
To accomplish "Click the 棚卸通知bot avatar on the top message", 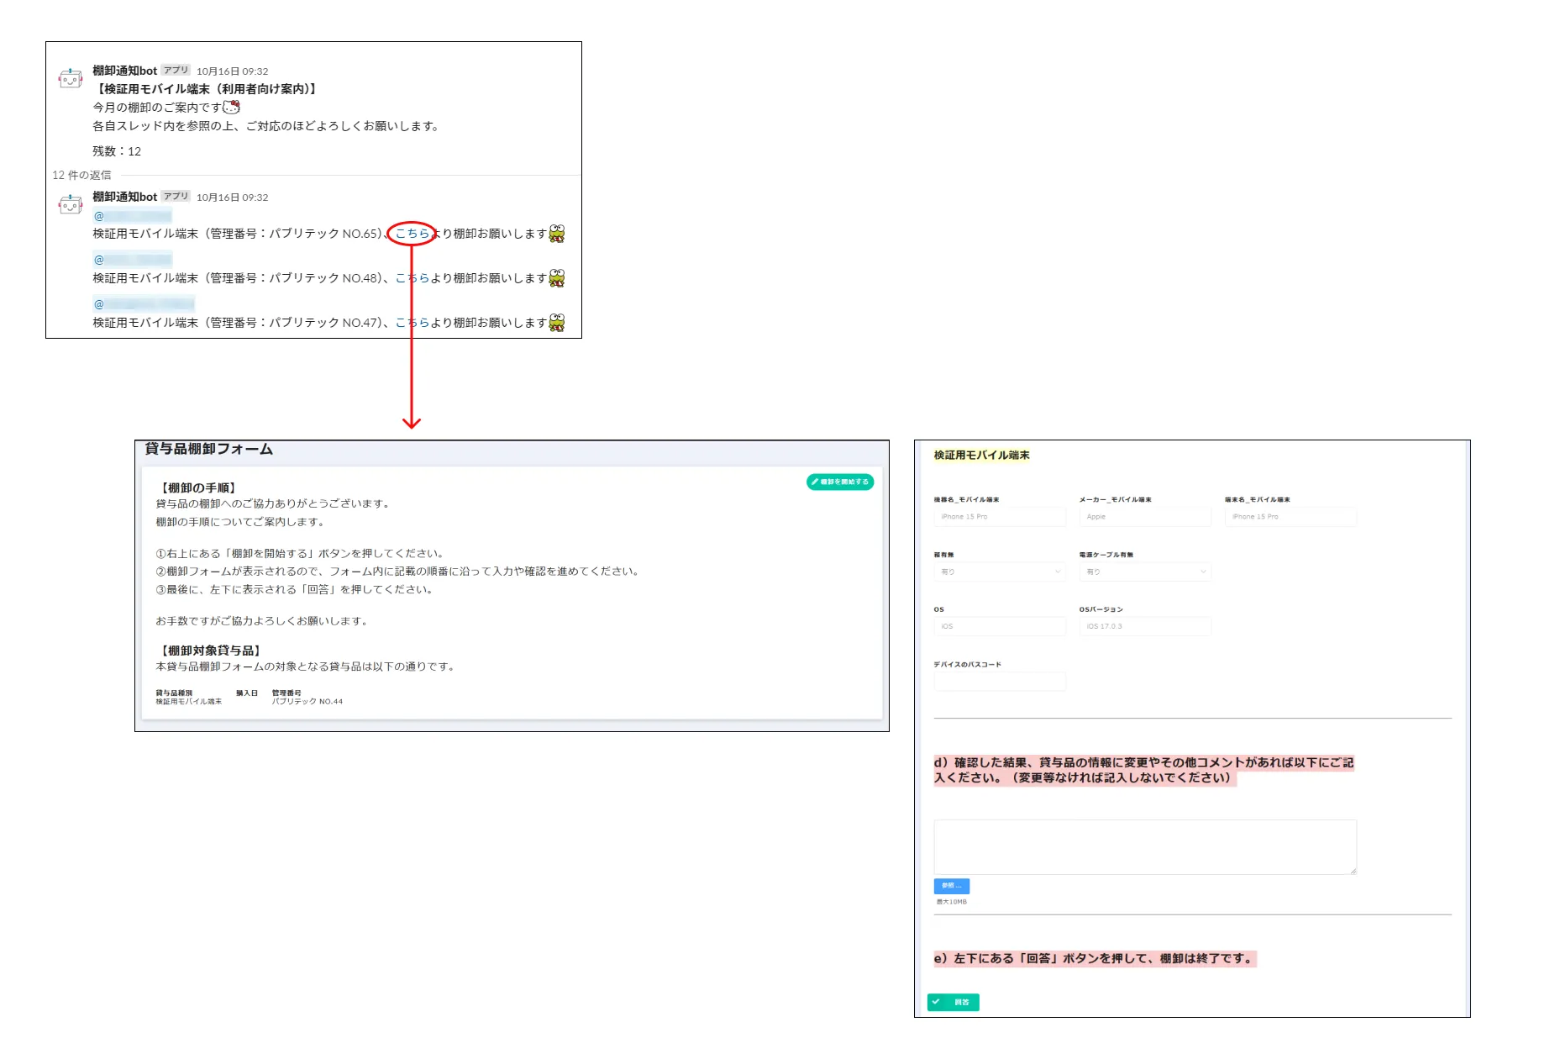I will (71, 79).
